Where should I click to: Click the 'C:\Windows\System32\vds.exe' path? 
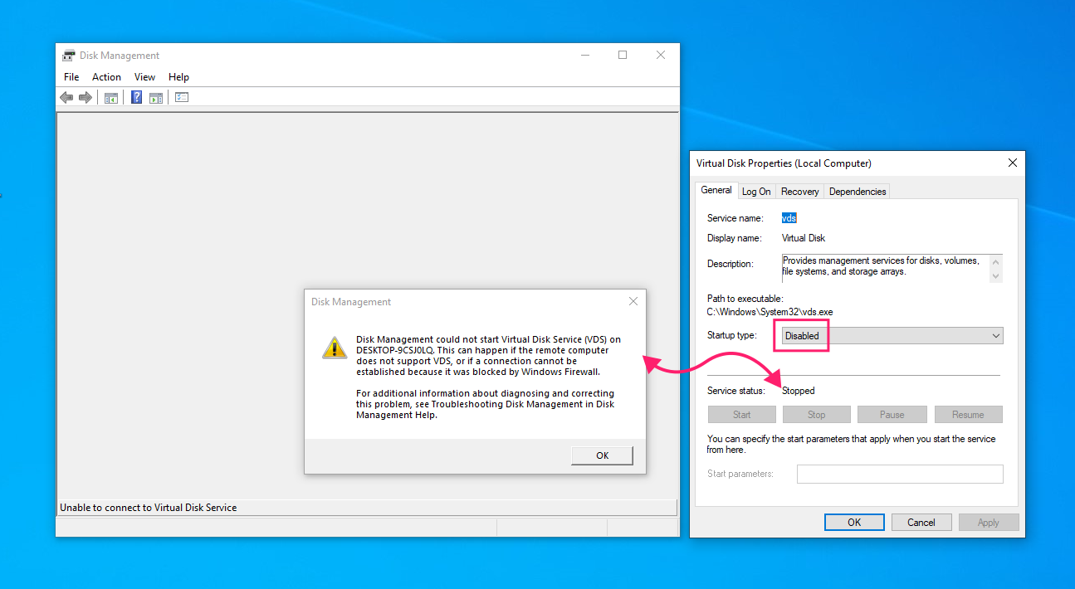[x=770, y=312]
